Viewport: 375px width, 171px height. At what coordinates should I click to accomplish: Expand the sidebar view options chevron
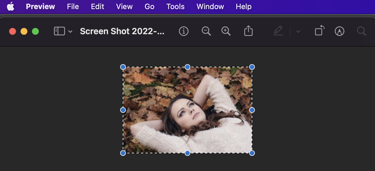(x=70, y=31)
